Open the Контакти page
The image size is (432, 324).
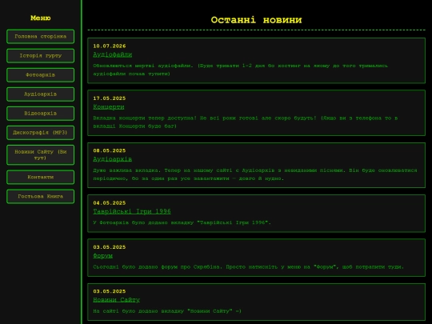pyautogui.click(x=41, y=177)
